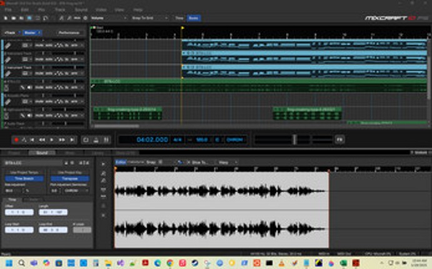The width and height of the screenshot is (432, 269).
Task: Open Windows Start menu from taskbar
Action: click(x=8, y=263)
